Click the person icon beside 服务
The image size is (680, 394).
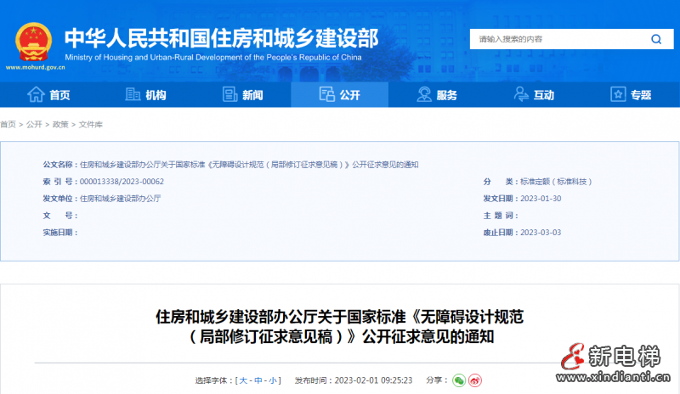(x=424, y=94)
